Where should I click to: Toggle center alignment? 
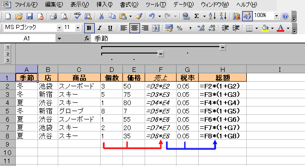pos(134,28)
